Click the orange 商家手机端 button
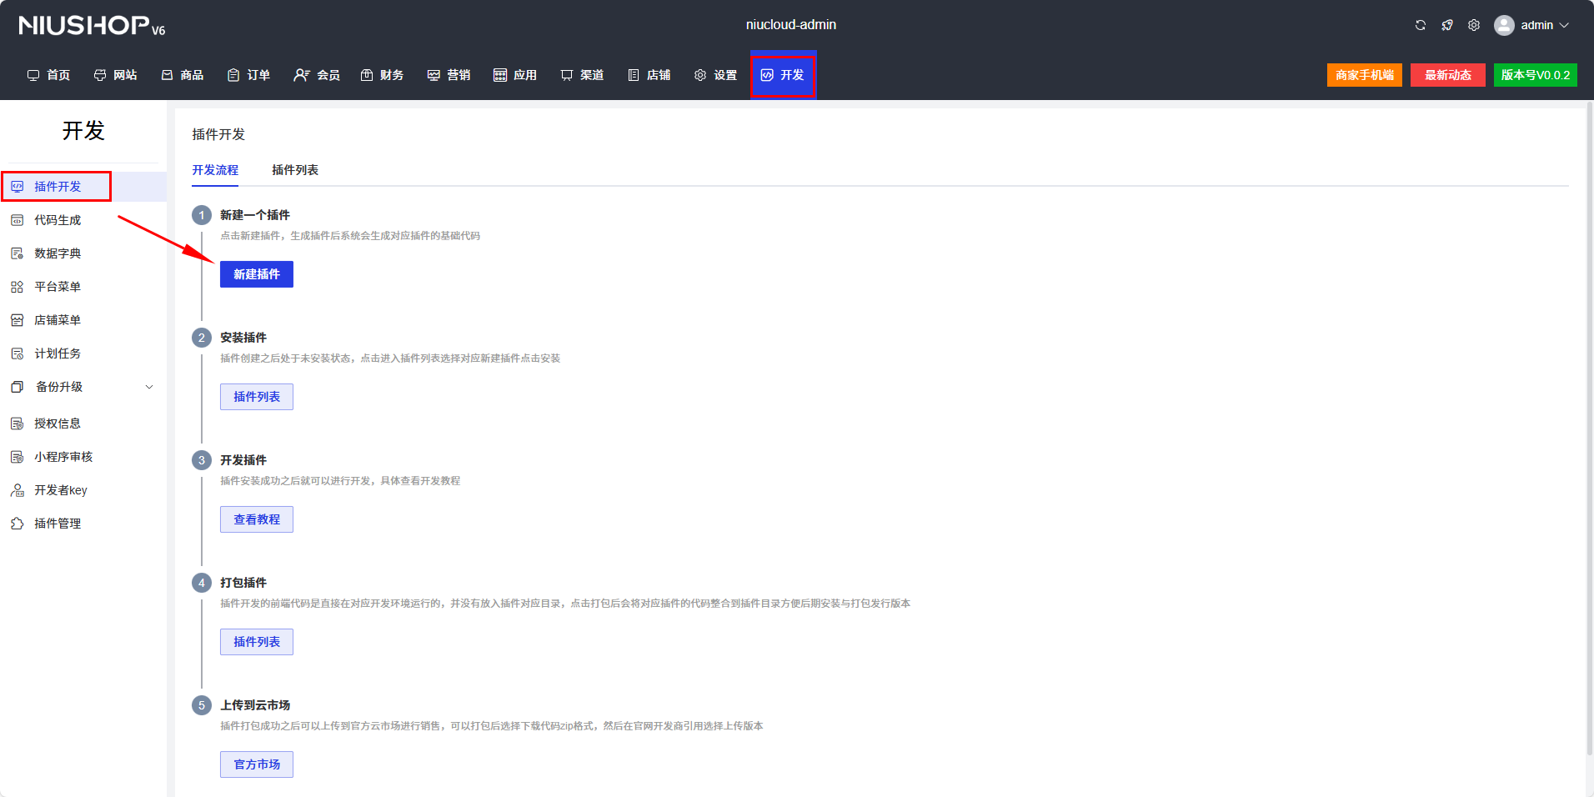Image resolution: width=1594 pixels, height=797 pixels. (1364, 75)
